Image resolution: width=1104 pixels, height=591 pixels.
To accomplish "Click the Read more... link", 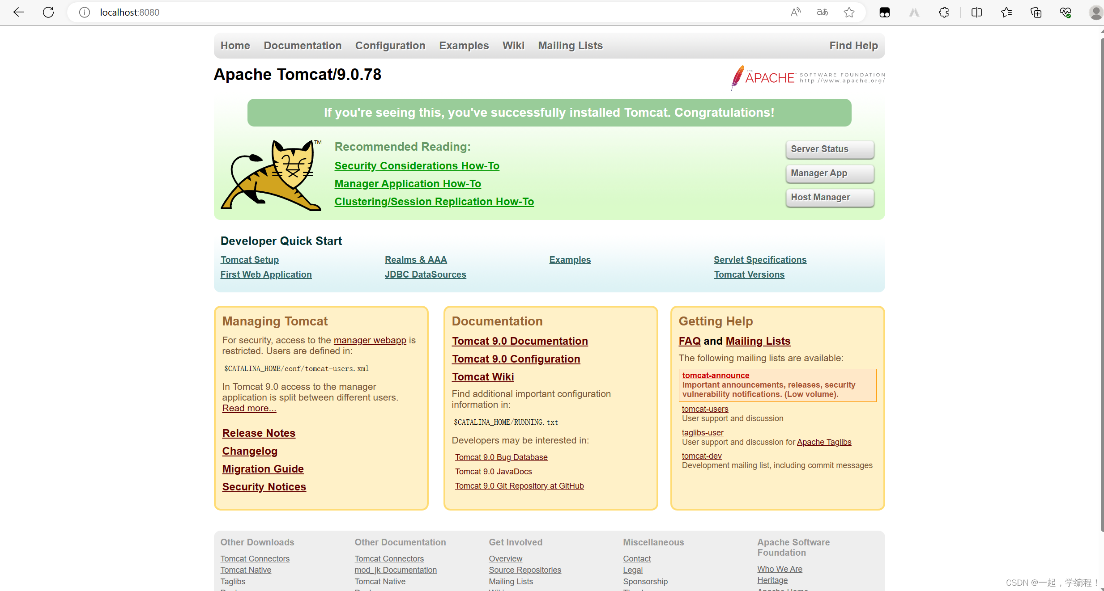I will [249, 408].
